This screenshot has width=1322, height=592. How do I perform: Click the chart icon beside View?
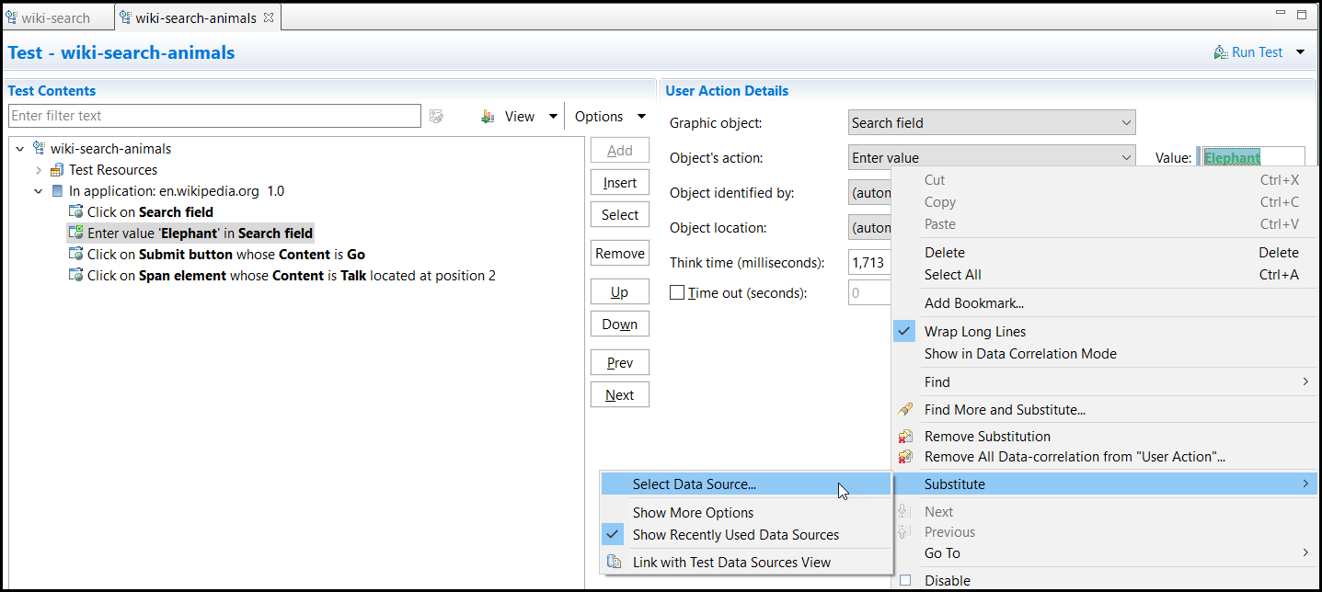(487, 116)
